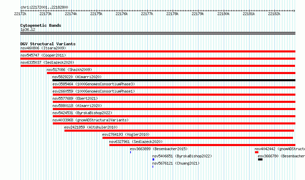Click the 22173k ruler position

[46, 14]
